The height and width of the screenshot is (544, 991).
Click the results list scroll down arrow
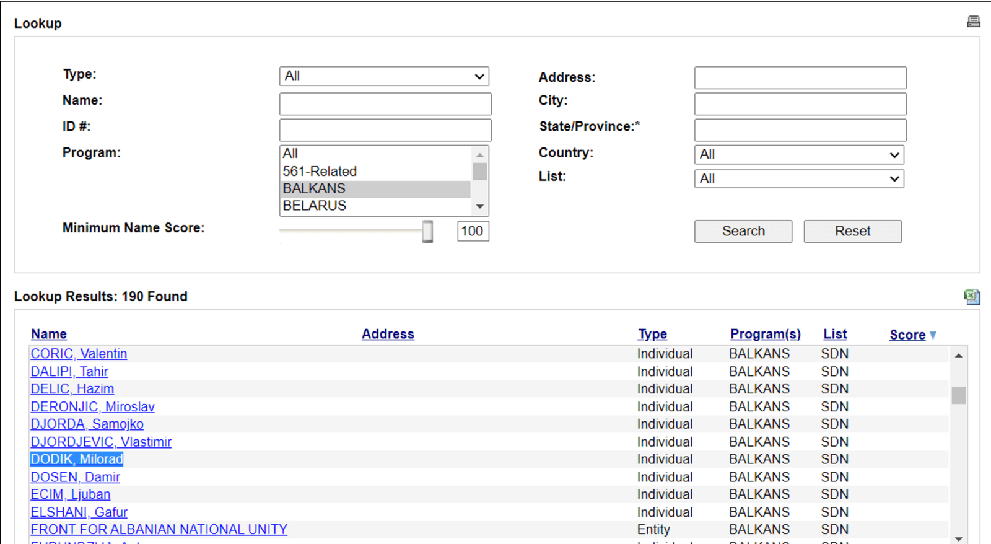(x=958, y=538)
